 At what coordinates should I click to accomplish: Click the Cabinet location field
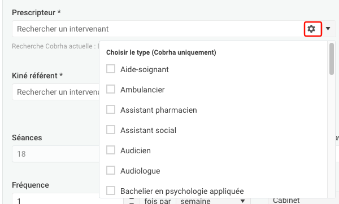click(x=302, y=200)
